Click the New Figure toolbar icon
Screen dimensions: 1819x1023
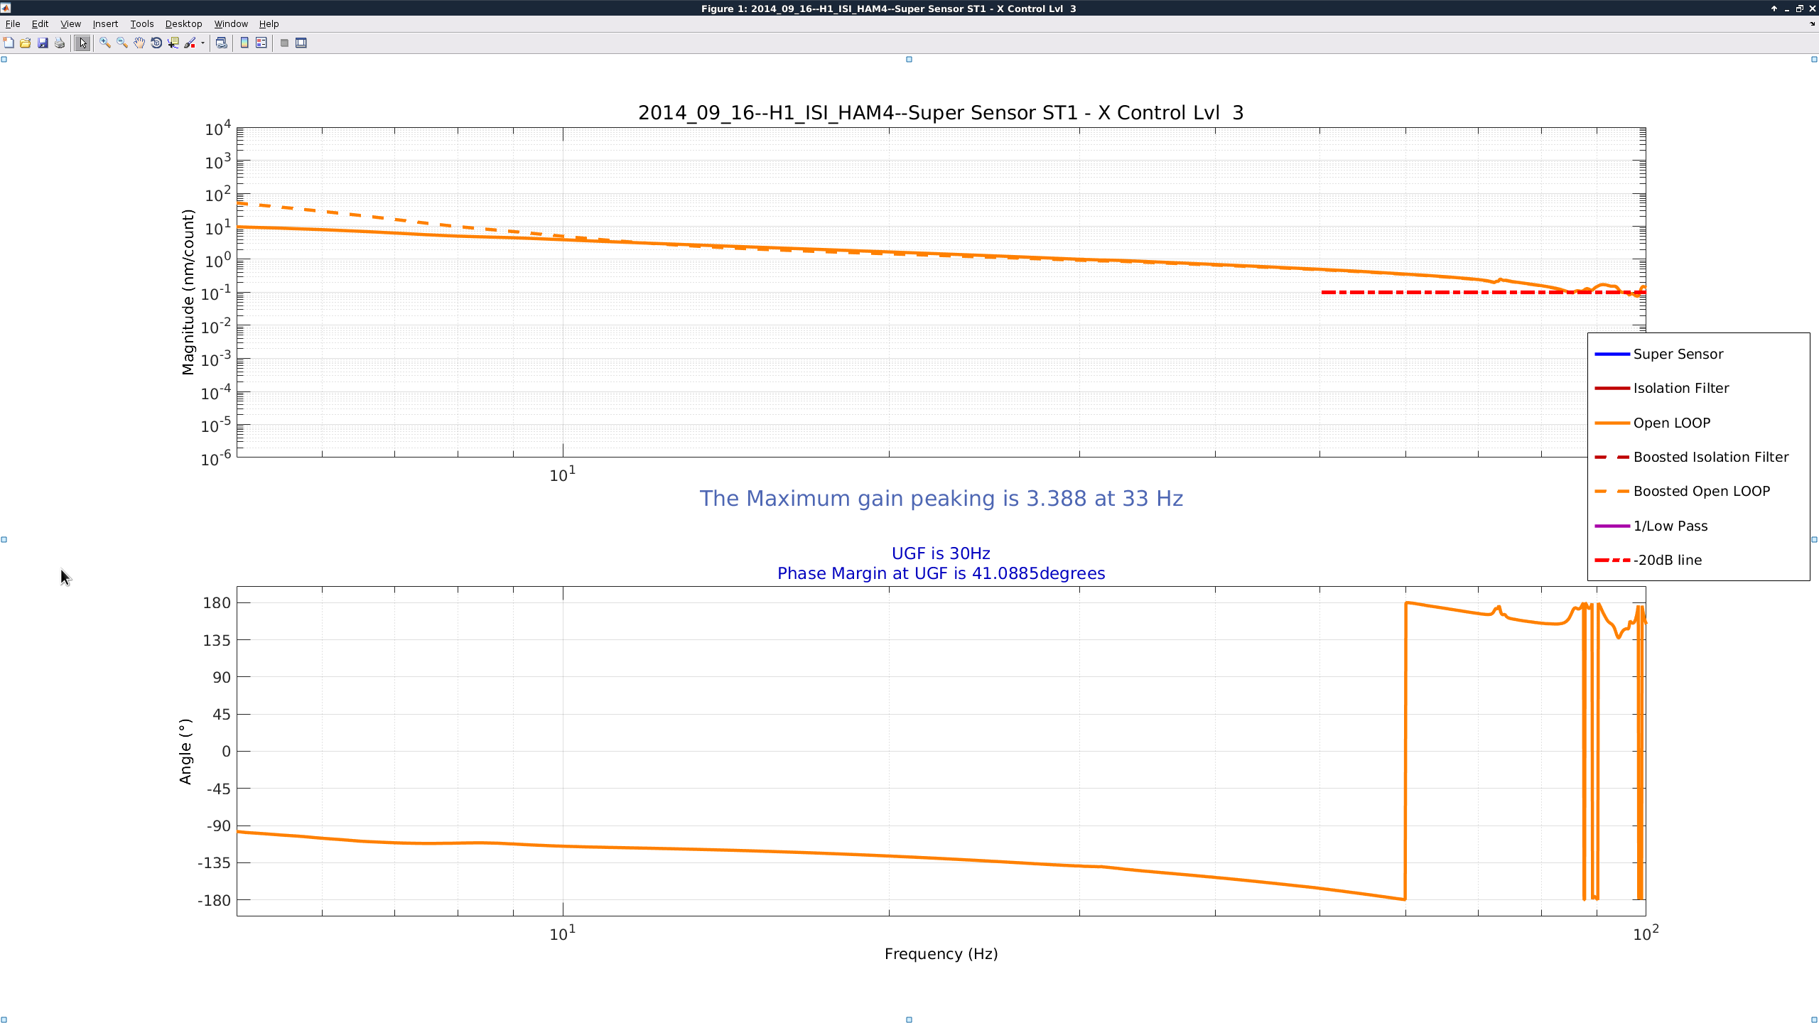click(9, 43)
